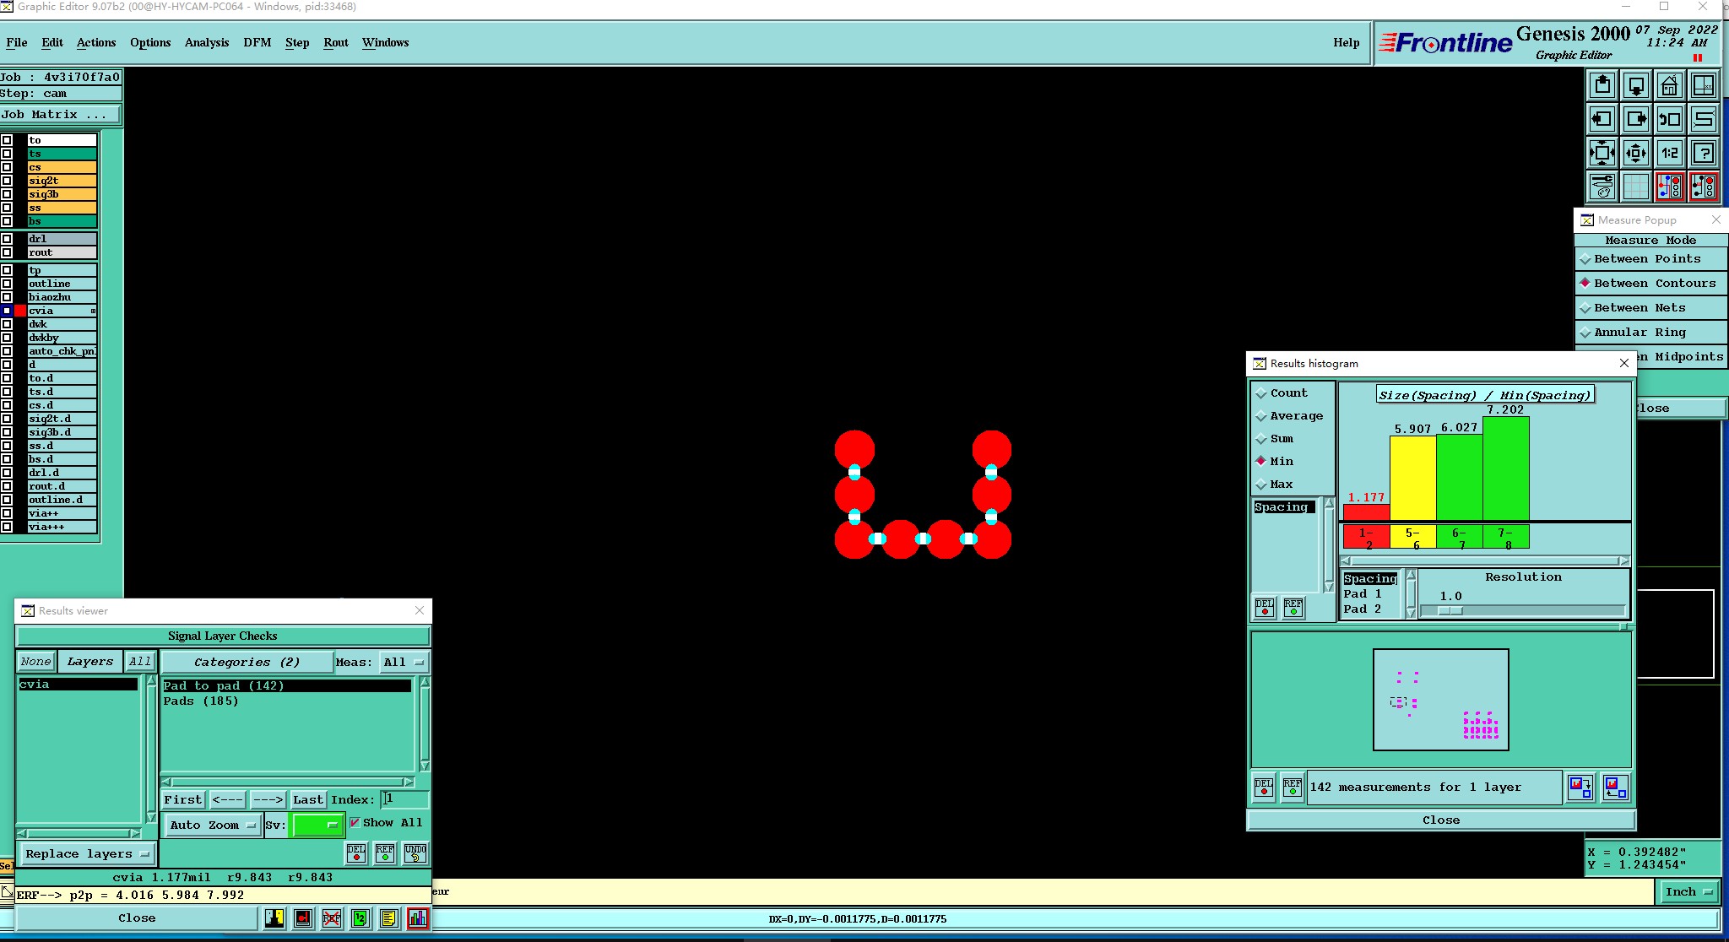
Task: Open the Meas All dropdown
Action: pyautogui.click(x=404, y=663)
